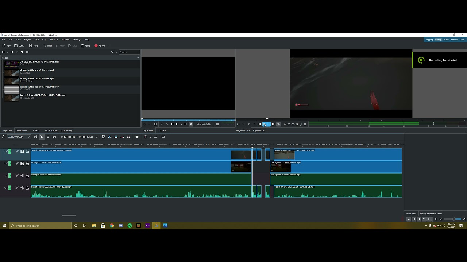Open timeline timecode format dropdown
This screenshot has height=262, width=467.
point(96,137)
